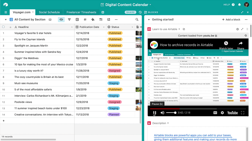Seek on the video progress bar
The height and width of the screenshot is (141, 252).
pyautogui.click(x=198, y=109)
